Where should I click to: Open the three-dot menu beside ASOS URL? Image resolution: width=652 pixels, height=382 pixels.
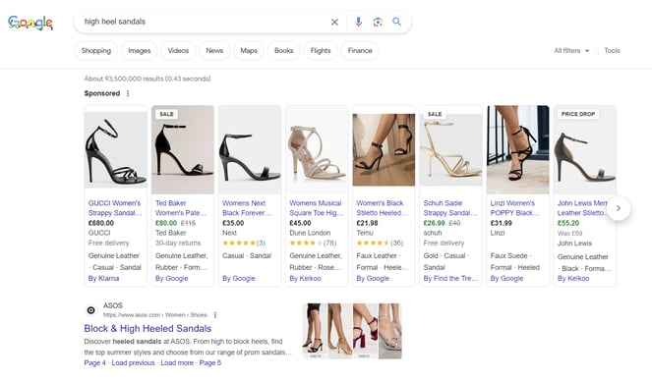(215, 315)
